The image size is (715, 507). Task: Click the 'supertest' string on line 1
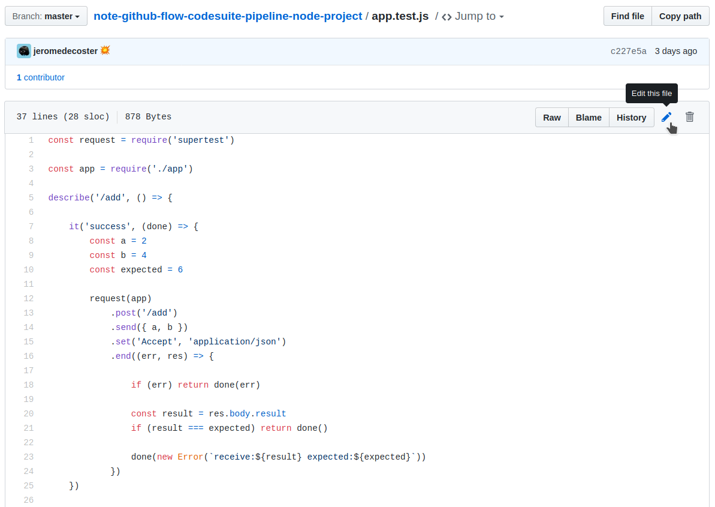pyautogui.click(x=201, y=140)
